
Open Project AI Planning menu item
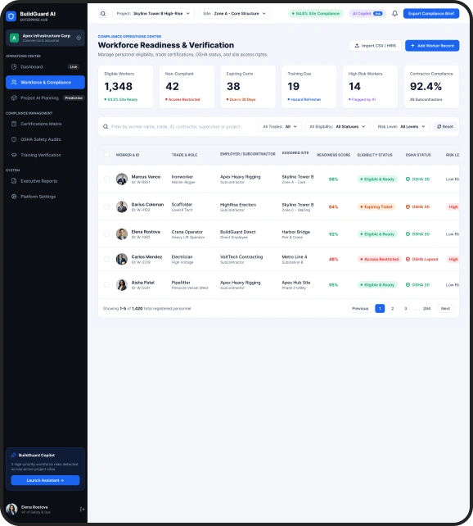(45, 98)
